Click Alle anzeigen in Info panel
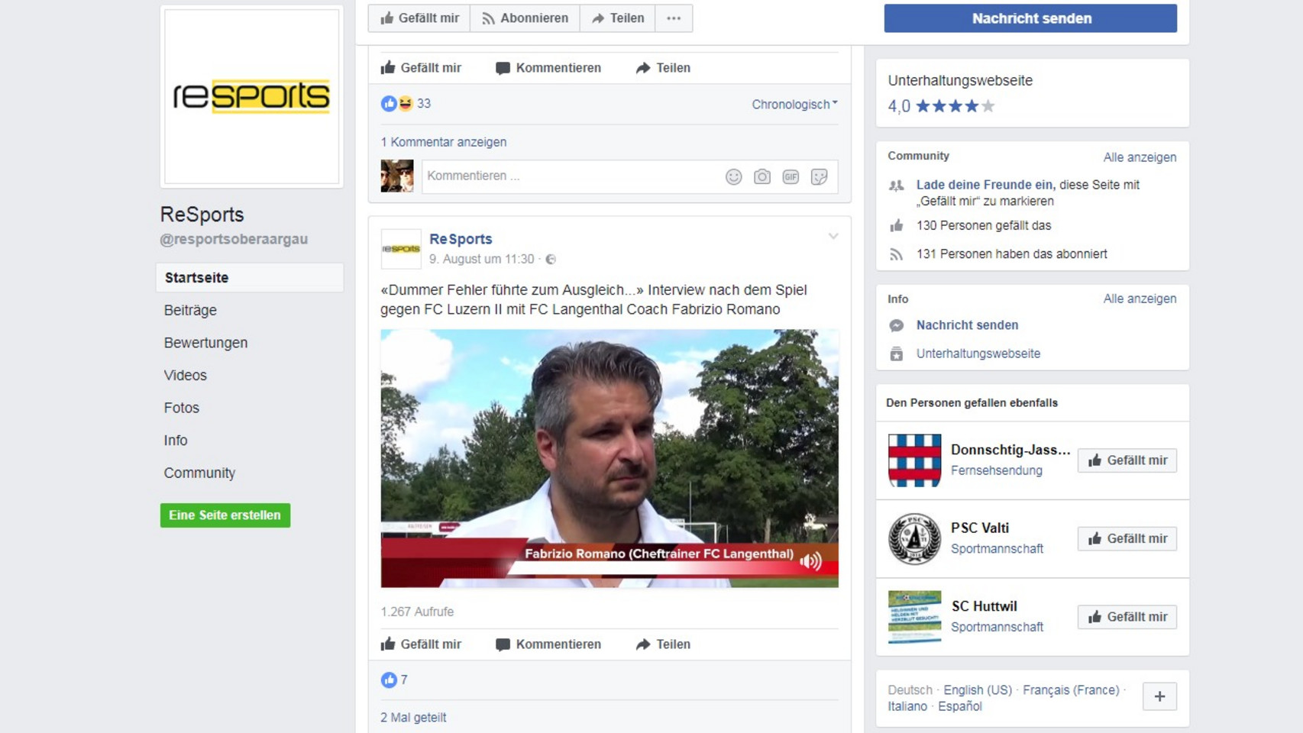This screenshot has width=1303, height=733. (x=1140, y=299)
